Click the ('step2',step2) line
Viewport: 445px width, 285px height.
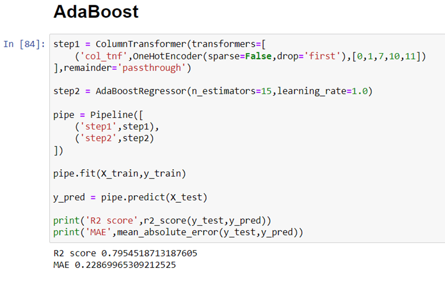(114, 138)
